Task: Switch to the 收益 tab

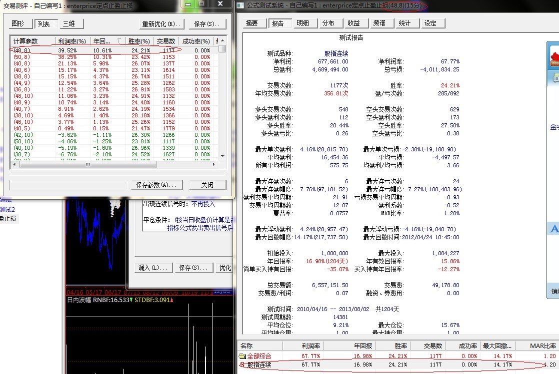Action: (x=353, y=23)
